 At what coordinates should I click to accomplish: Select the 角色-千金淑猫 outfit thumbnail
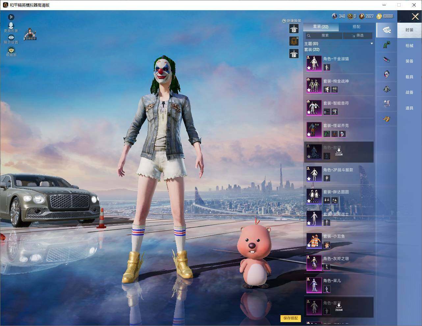tap(314, 63)
